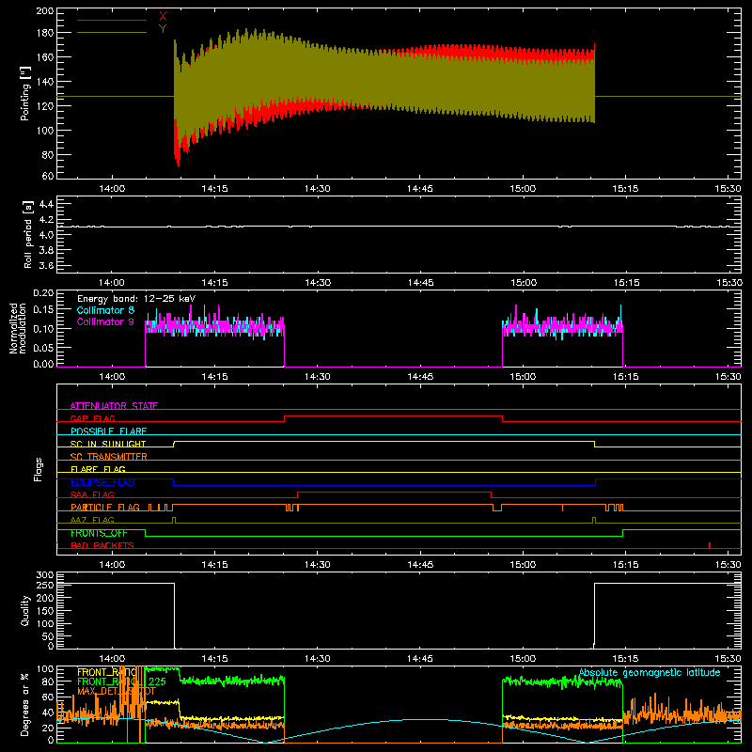The width and height of the screenshot is (752, 752).
Task: Click the ATTENUATOR_STATE flag label
Action: (114, 406)
